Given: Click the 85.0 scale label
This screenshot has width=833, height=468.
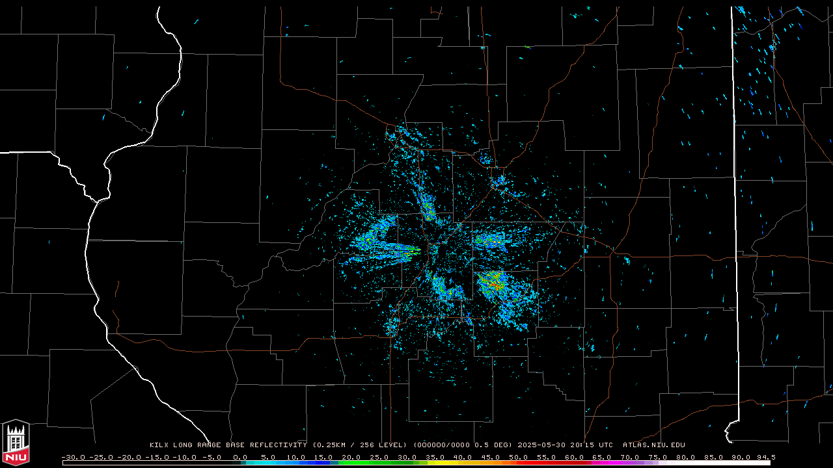Looking at the screenshot, I should click(x=714, y=458).
